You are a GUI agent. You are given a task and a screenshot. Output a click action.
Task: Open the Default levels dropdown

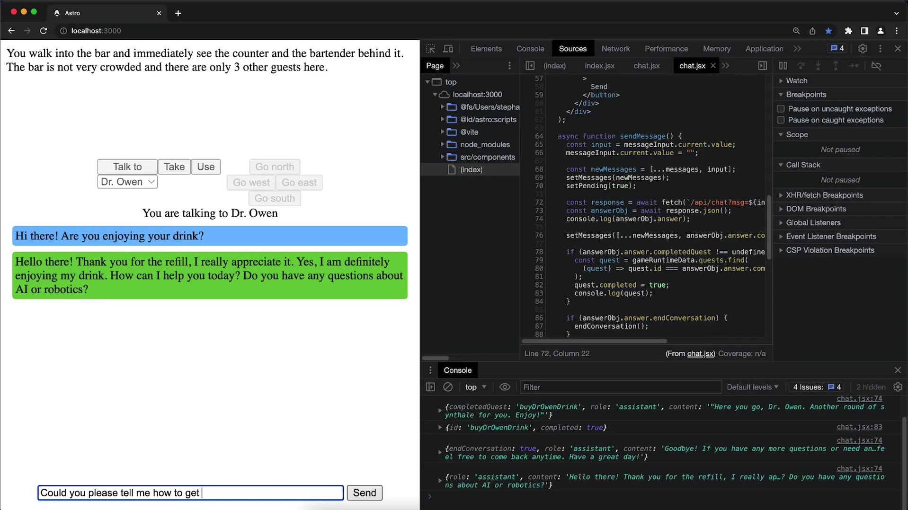(x=752, y=387)
